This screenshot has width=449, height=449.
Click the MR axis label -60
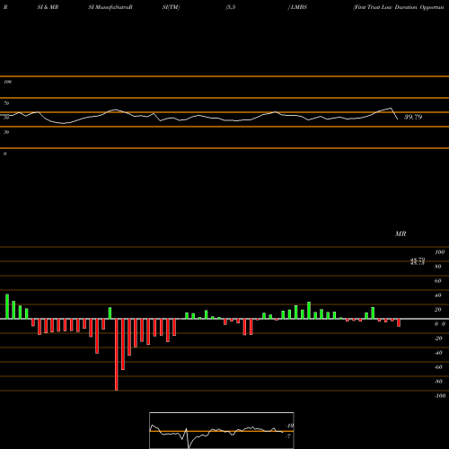click(x=438, y=367)
